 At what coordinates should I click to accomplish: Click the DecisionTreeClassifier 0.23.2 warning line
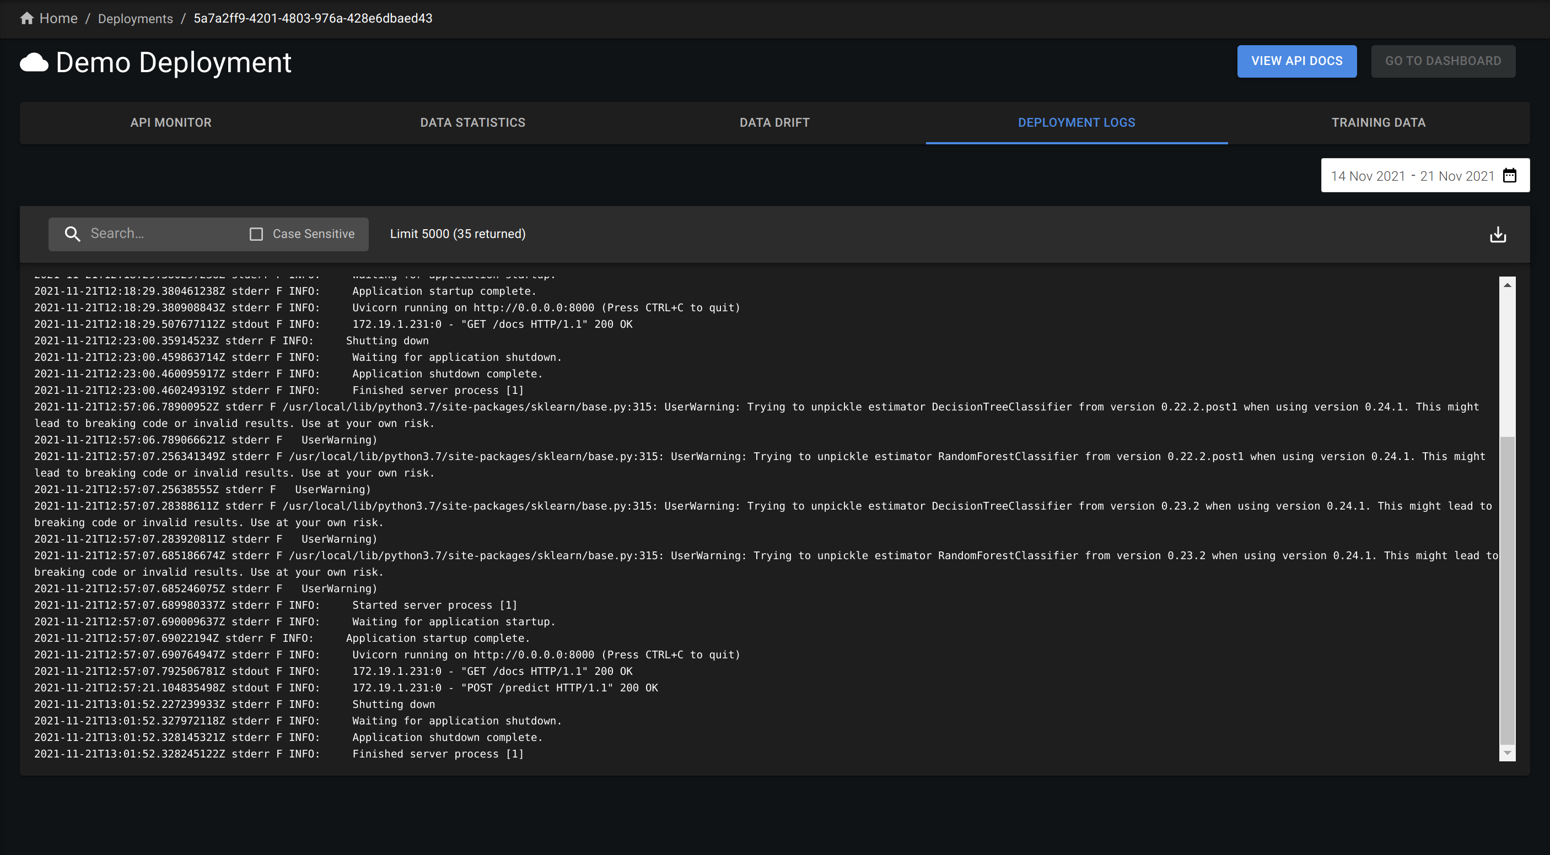tap(763, 514)
